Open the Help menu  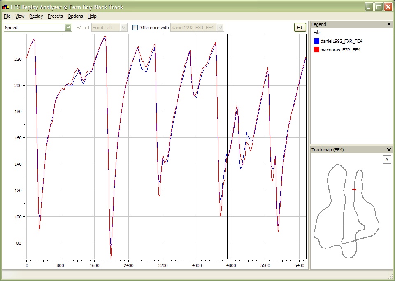point(92,16)
